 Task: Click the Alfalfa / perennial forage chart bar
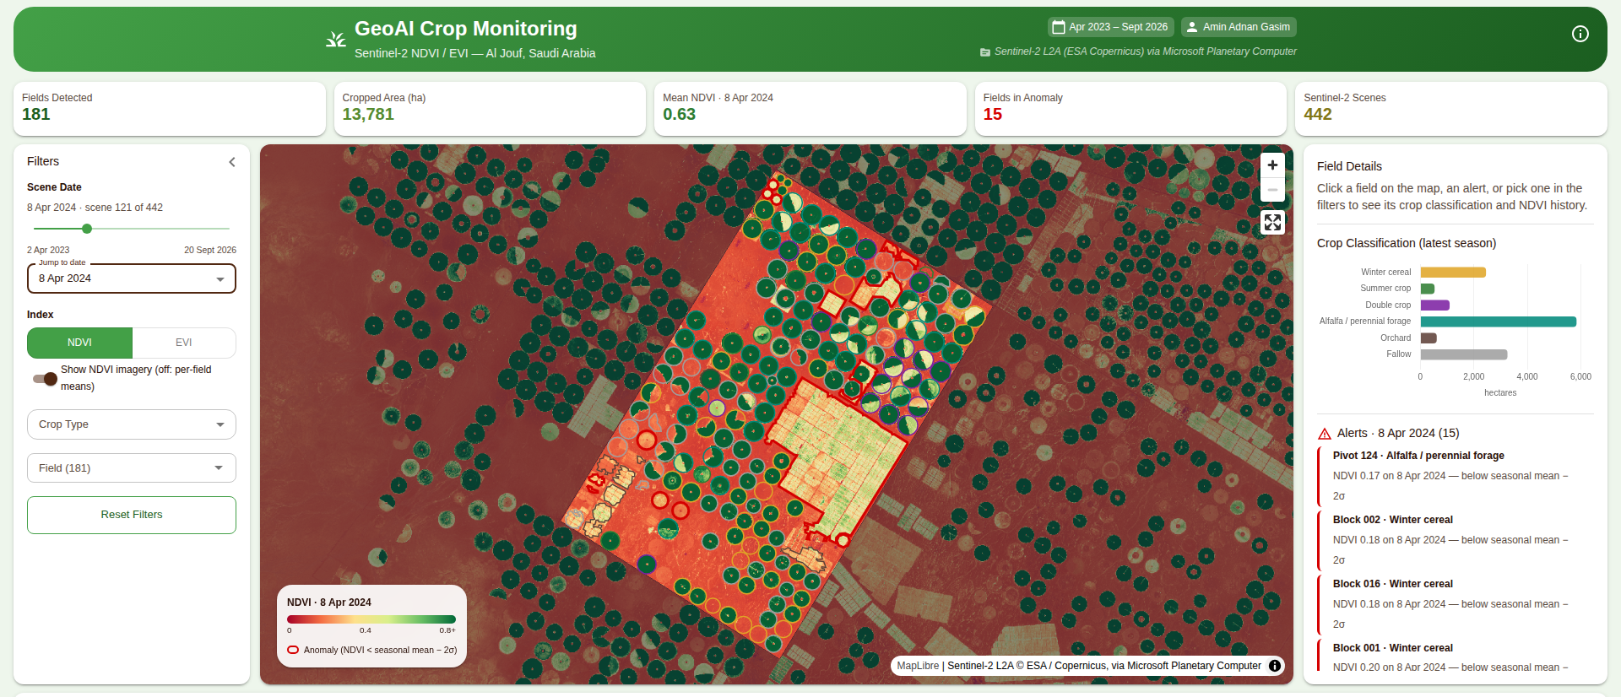click(x=1499, y=321)
